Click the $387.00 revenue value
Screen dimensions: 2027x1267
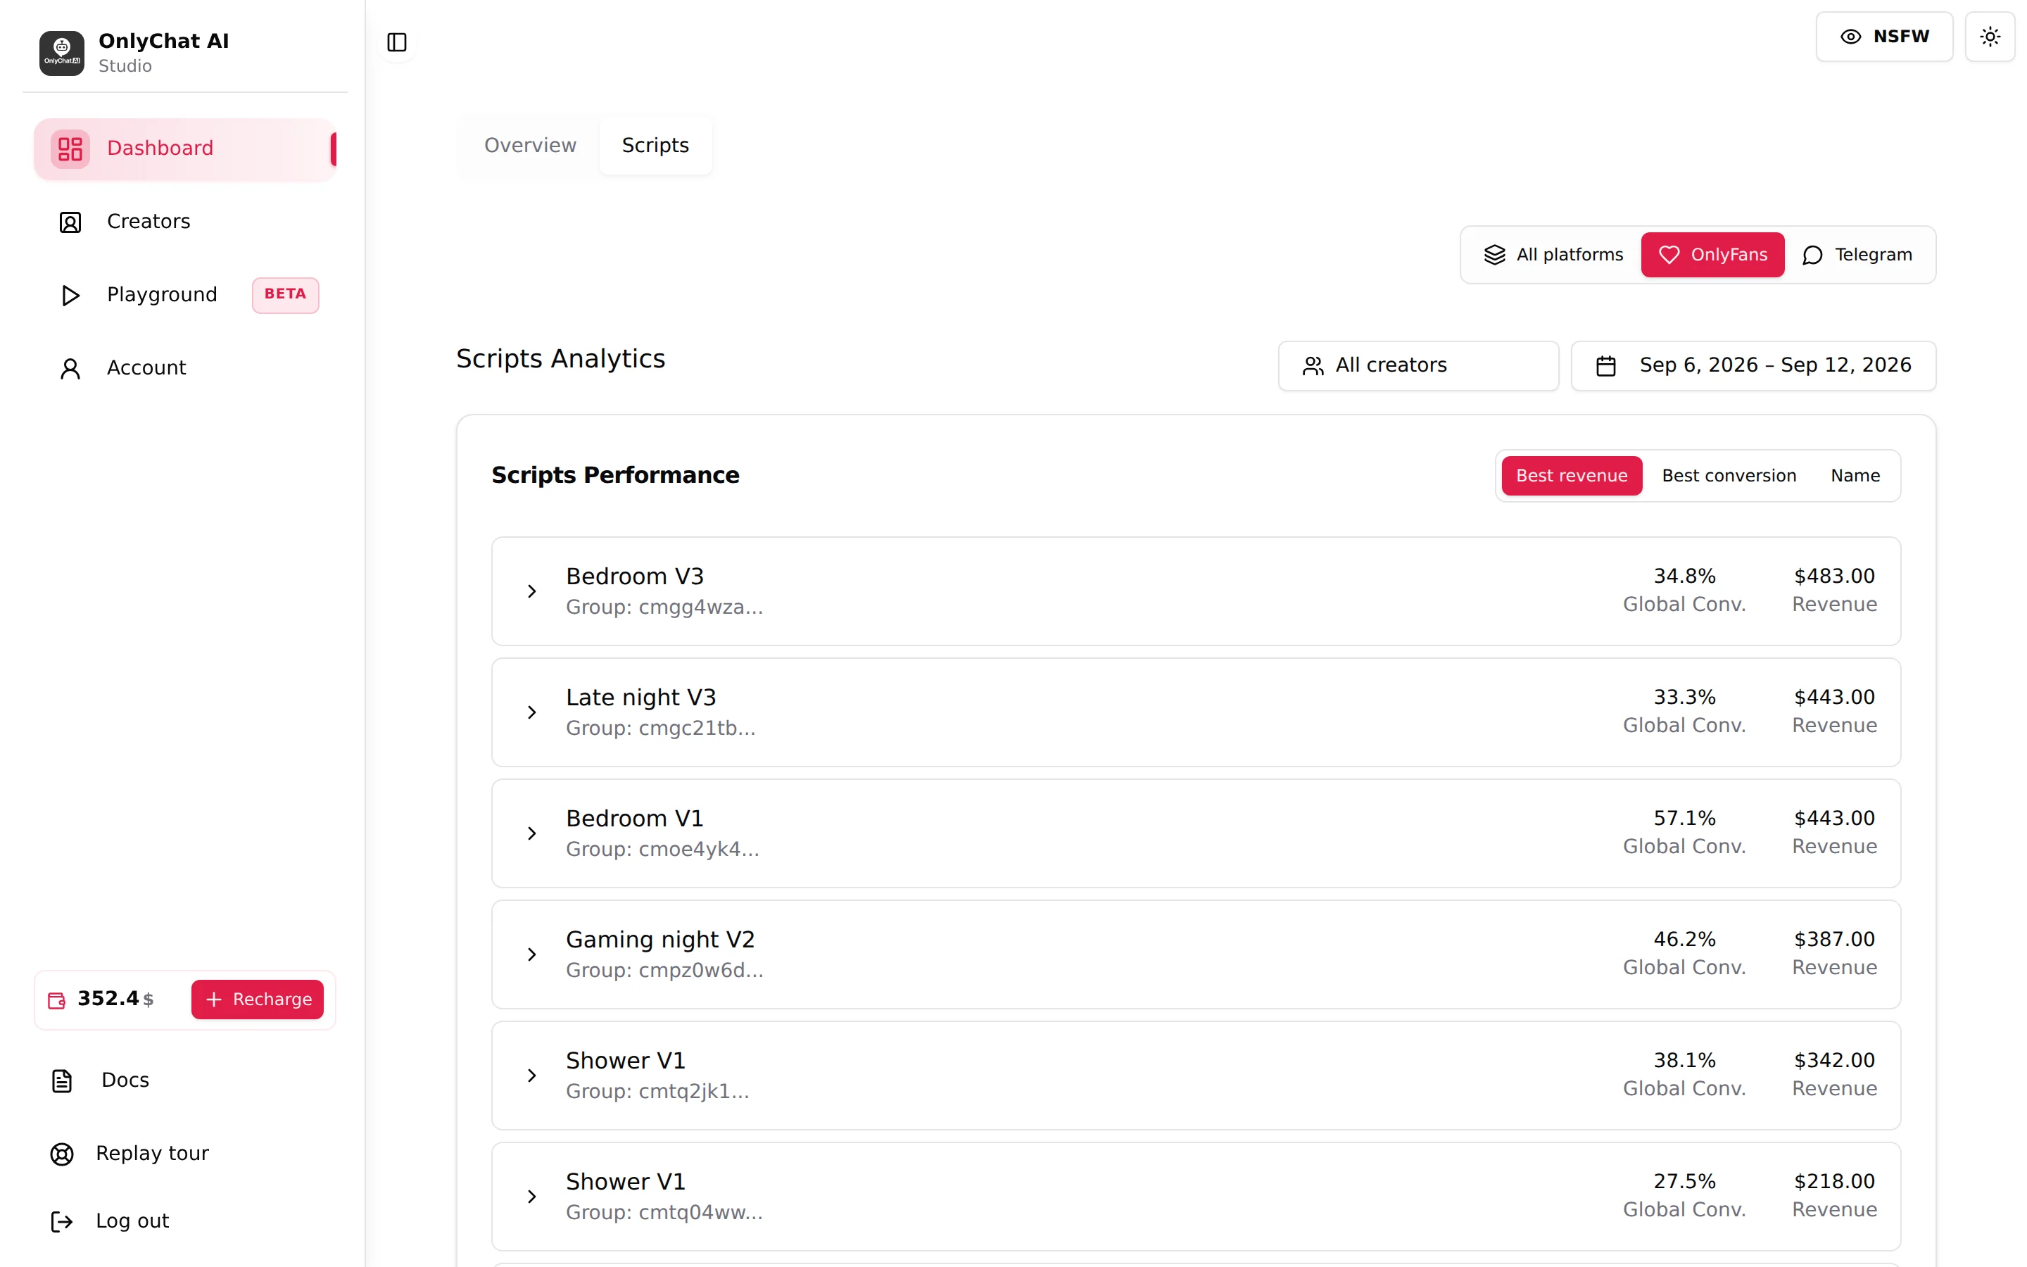[1833, 940]
